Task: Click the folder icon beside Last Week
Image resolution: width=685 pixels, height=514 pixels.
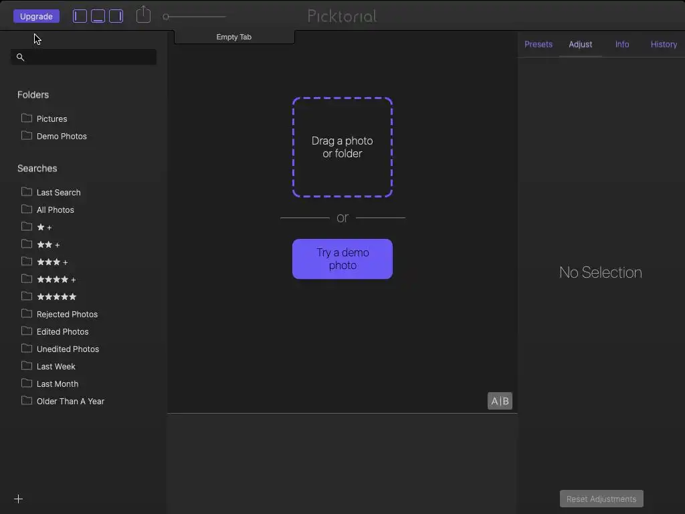Action: [x=27, y=366]
